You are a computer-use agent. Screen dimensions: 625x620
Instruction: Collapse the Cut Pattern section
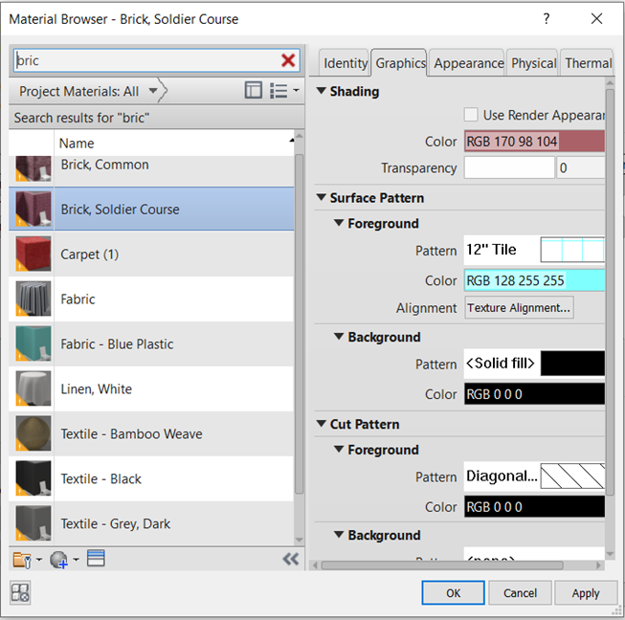322,424
